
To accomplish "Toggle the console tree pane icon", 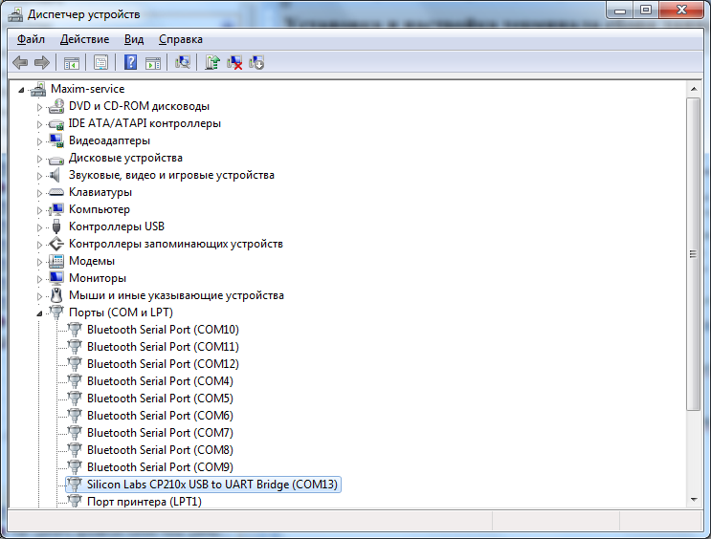I will tap(71, 63).
